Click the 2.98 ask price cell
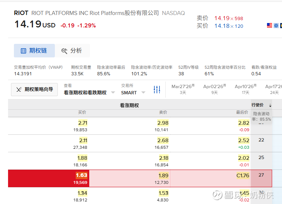The height and width of the screenshot is (204, 282). click(163, 123)
